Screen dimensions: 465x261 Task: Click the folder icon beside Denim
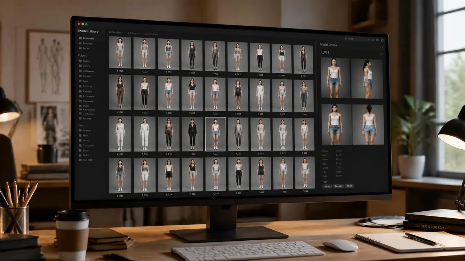click(80, 66)
